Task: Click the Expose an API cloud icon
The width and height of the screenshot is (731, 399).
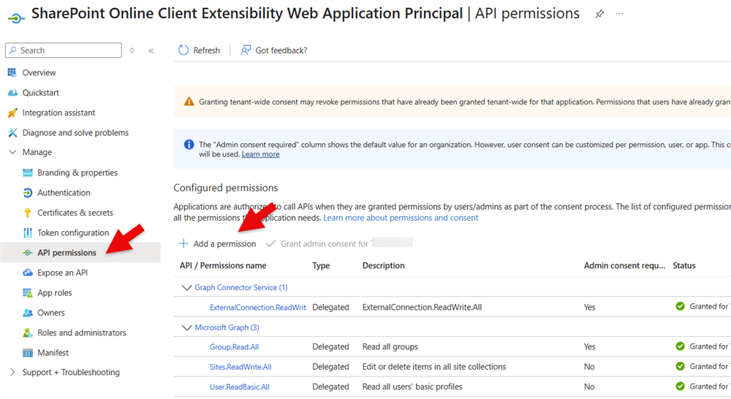Action: (28, 273)
